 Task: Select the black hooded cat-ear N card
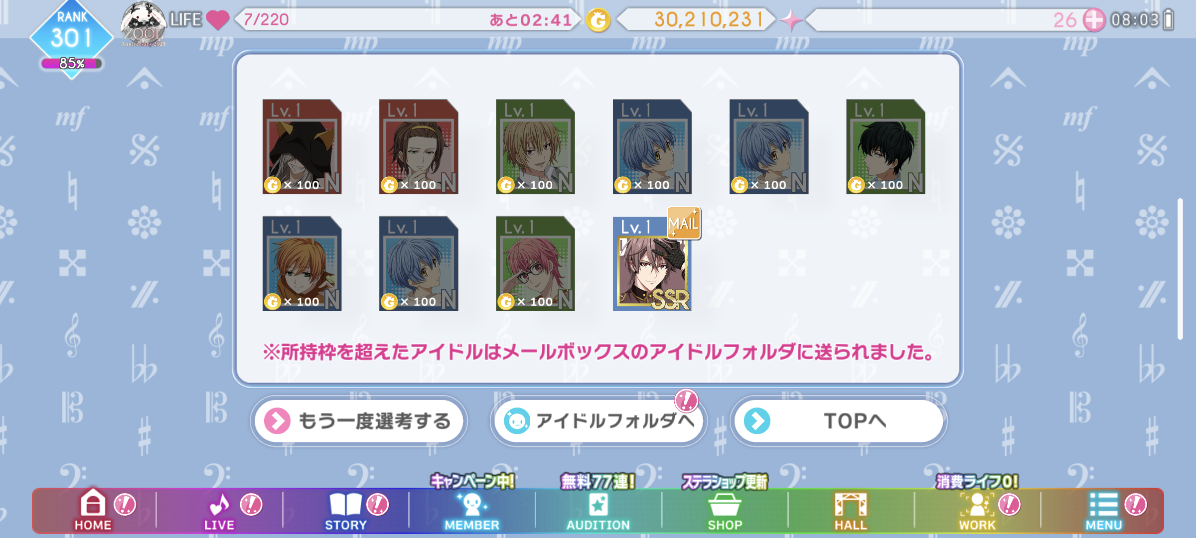[x=302, y=146]
